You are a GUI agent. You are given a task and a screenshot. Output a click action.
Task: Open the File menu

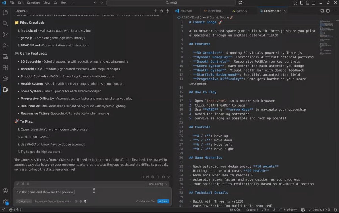point(12,3)
